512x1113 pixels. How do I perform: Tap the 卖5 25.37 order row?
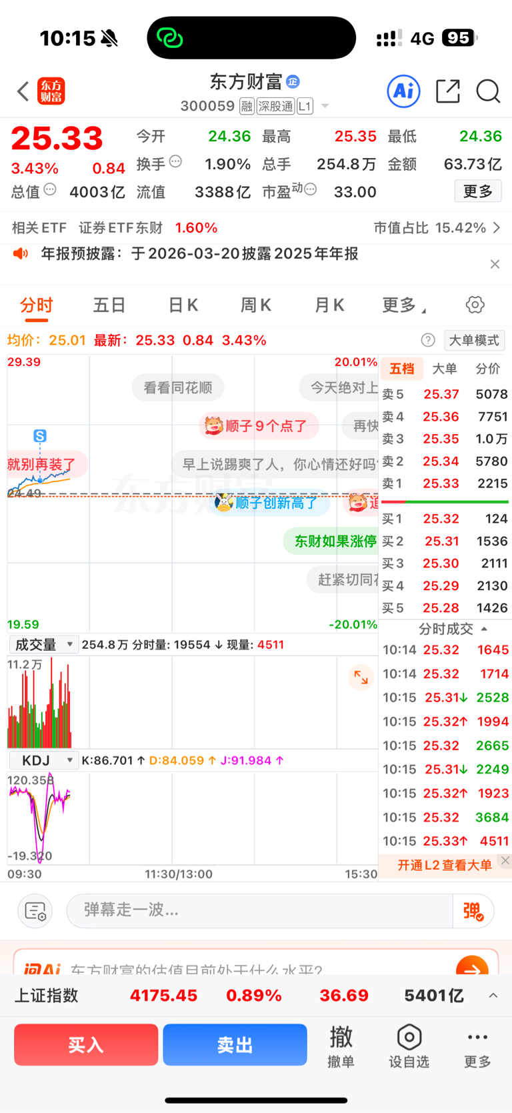click(445, 394)
